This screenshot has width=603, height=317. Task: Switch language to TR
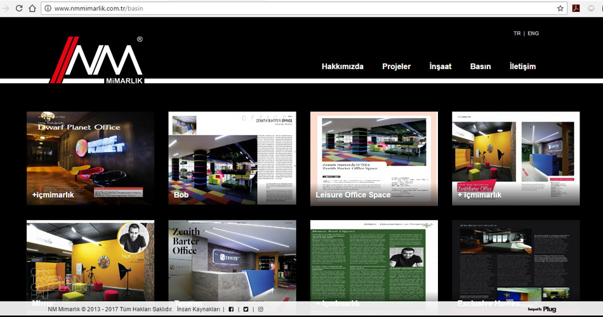[x=517, y=34]
